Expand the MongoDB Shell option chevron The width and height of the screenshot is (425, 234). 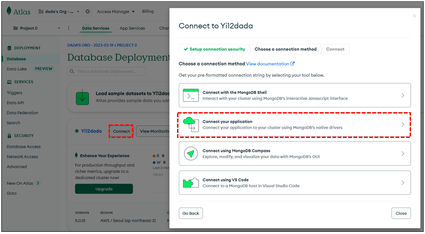pos(403,95)
